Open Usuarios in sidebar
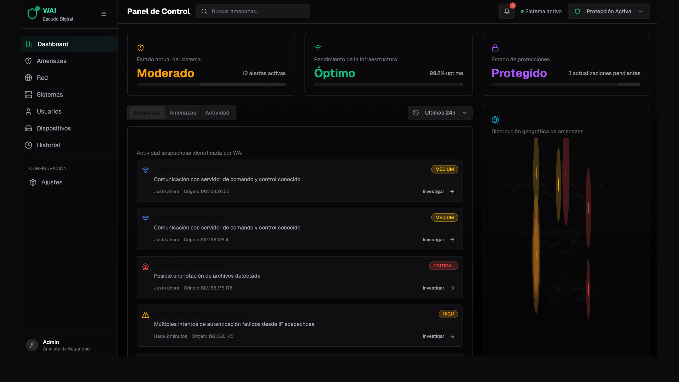Screen dimensions: 679x382 (x=69, y=111)
